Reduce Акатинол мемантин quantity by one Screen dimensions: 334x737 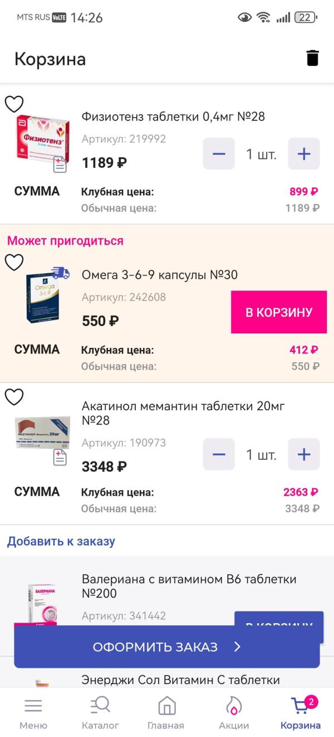219,454
